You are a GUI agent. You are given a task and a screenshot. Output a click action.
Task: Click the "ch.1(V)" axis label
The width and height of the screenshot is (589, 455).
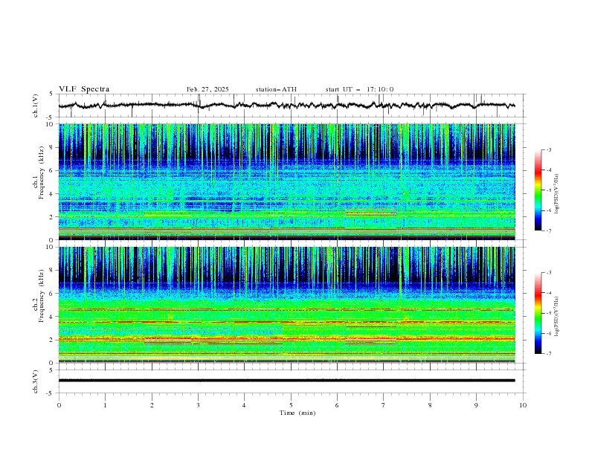click(36, 106)
